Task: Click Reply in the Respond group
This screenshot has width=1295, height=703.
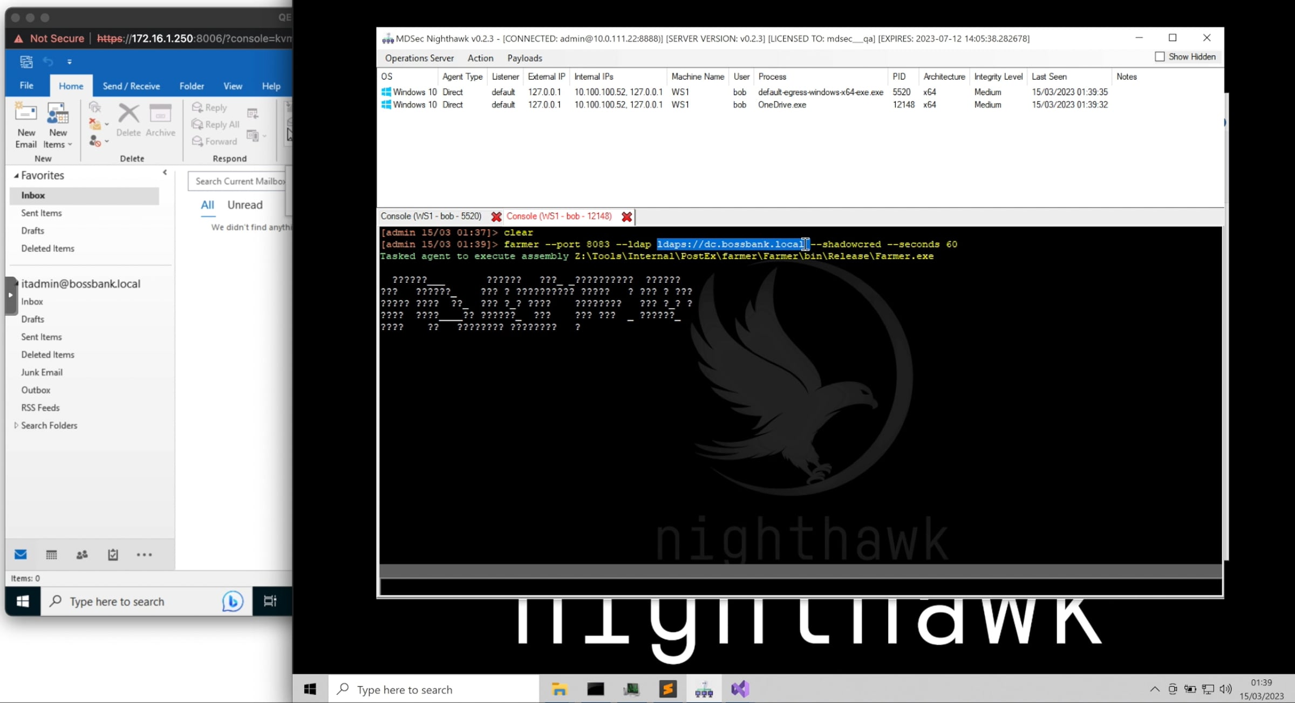Action: click(209, 107)
